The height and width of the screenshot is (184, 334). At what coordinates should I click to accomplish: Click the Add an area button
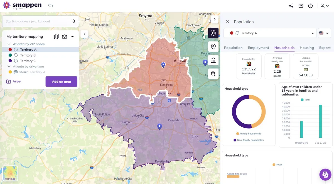[x=62, y=82]
